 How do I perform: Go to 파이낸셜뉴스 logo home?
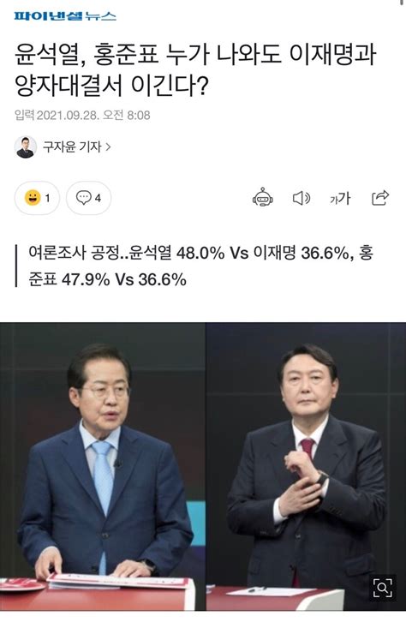pos(65,16)
